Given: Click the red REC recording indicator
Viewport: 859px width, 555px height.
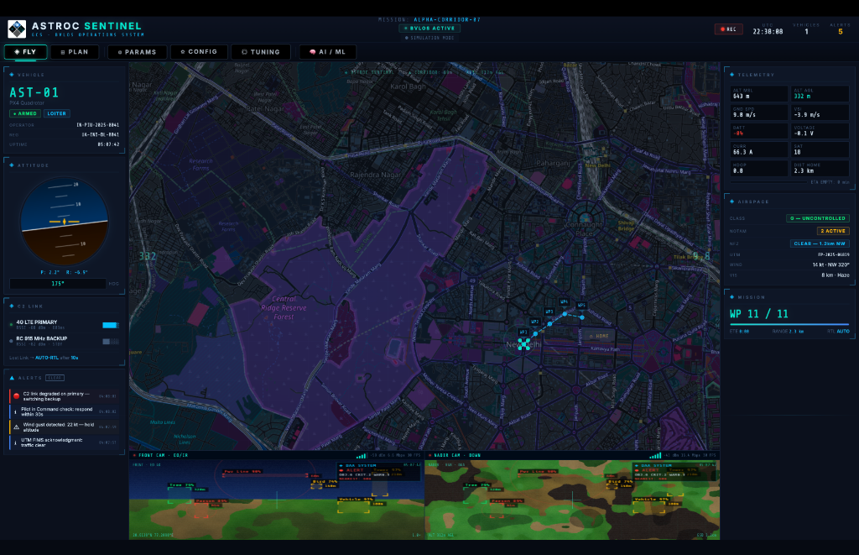Looking at the screenshot, I should (726, 28).
